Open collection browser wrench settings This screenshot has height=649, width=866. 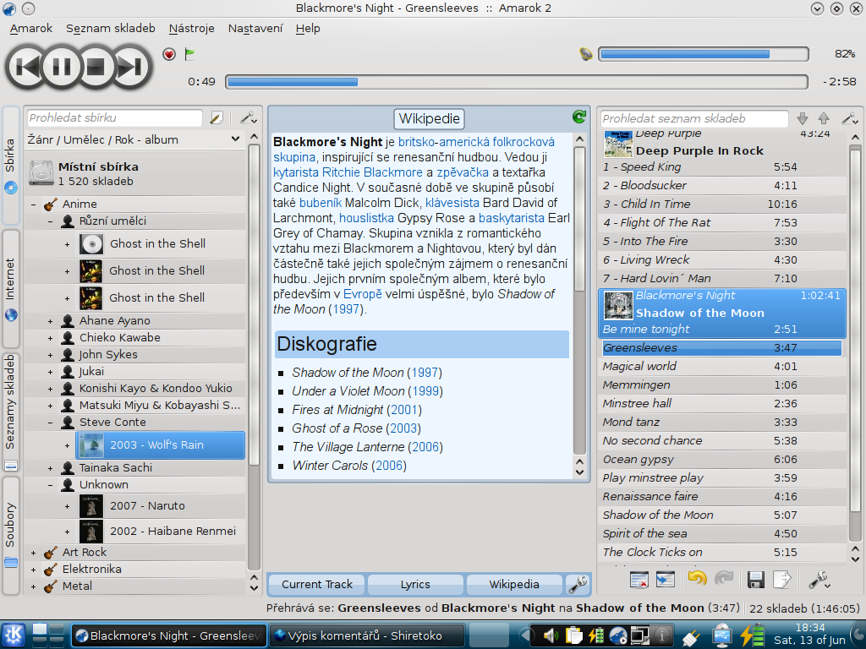pyautogui.click(x=248, y=117)
